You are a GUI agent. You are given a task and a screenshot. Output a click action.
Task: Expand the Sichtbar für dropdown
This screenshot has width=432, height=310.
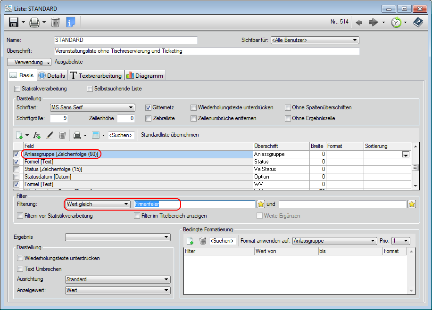coord(315,40)
